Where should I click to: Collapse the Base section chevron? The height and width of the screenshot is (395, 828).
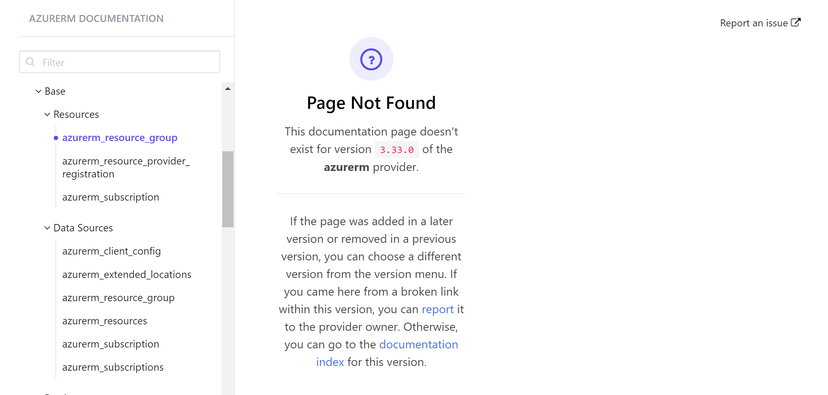38,91
